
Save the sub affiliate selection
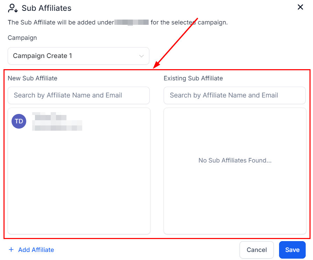[292, 250]
